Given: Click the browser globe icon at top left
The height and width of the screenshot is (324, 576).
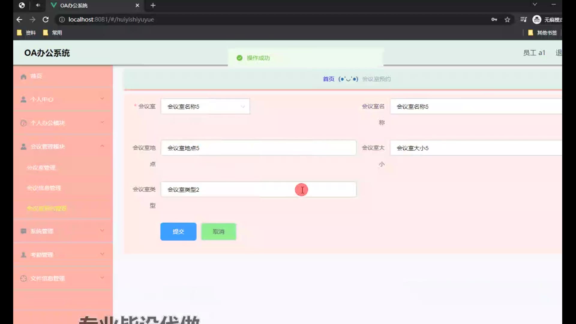Looking at the screenshot, I should pyautogui.click(x=22, y=5).
